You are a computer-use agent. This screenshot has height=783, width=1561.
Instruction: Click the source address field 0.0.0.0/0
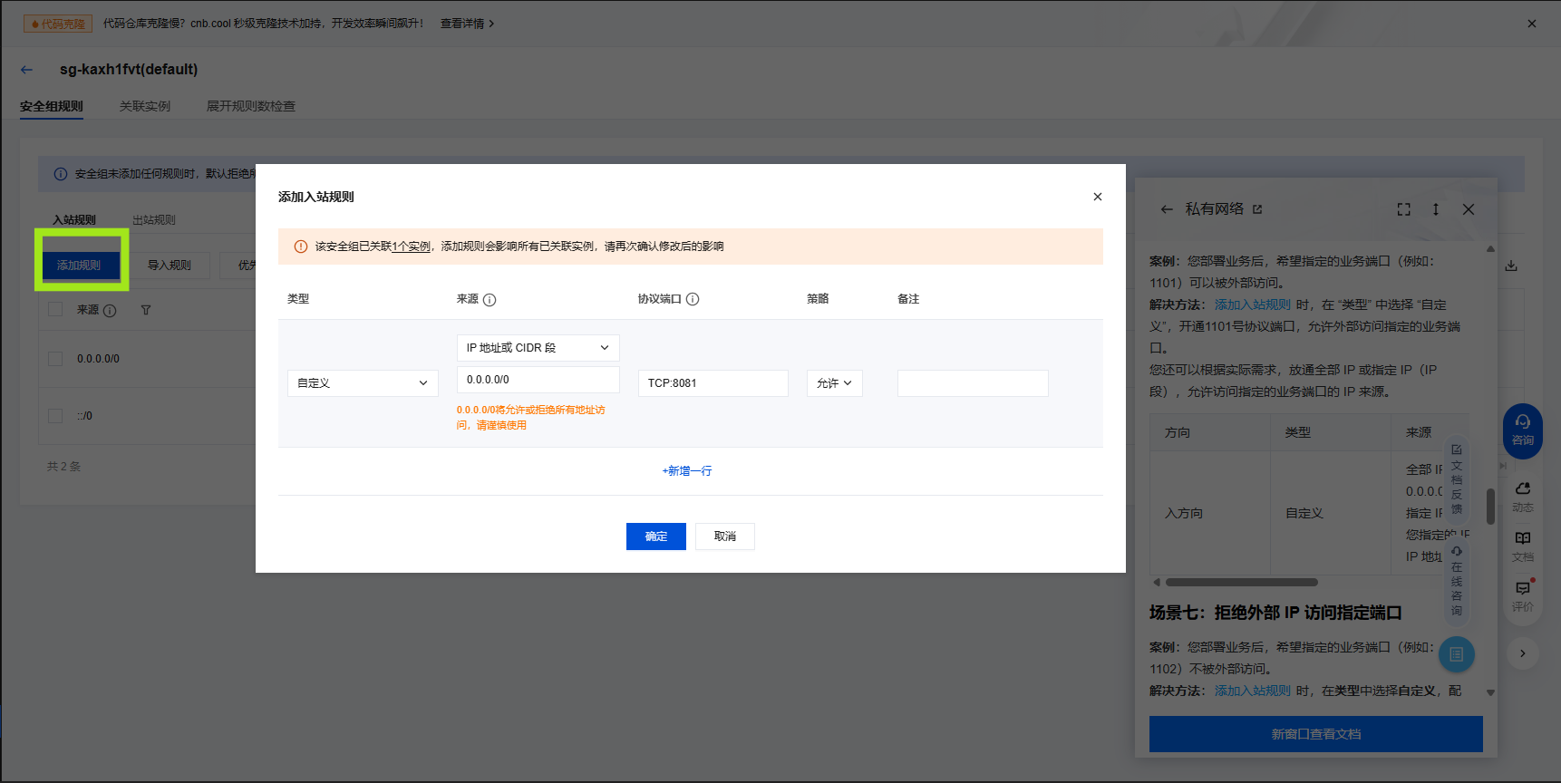538,380
